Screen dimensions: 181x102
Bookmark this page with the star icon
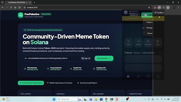149,7
